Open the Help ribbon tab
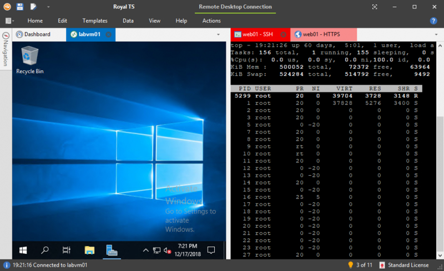444x271 pixels. coord(181,21)
